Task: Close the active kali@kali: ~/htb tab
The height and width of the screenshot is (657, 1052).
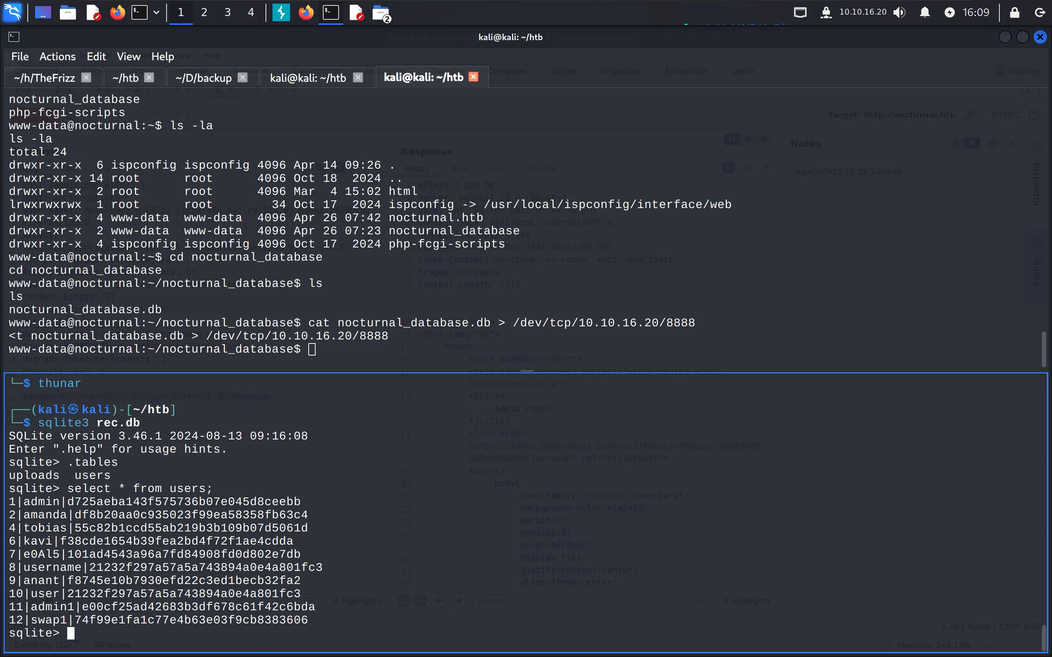Action: click(473, 77)
